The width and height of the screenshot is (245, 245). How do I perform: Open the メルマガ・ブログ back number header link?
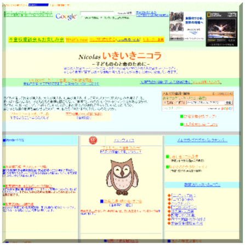pos(202,140)
